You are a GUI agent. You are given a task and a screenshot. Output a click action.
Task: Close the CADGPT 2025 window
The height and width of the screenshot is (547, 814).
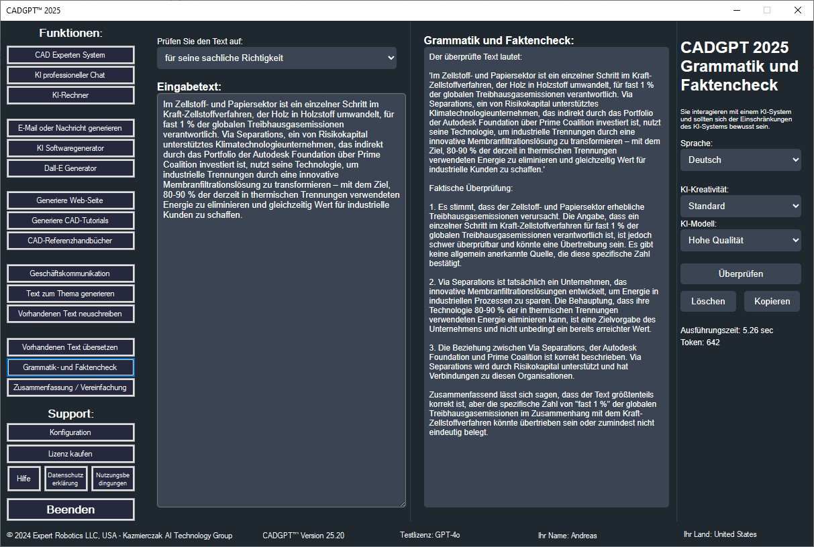797,10
